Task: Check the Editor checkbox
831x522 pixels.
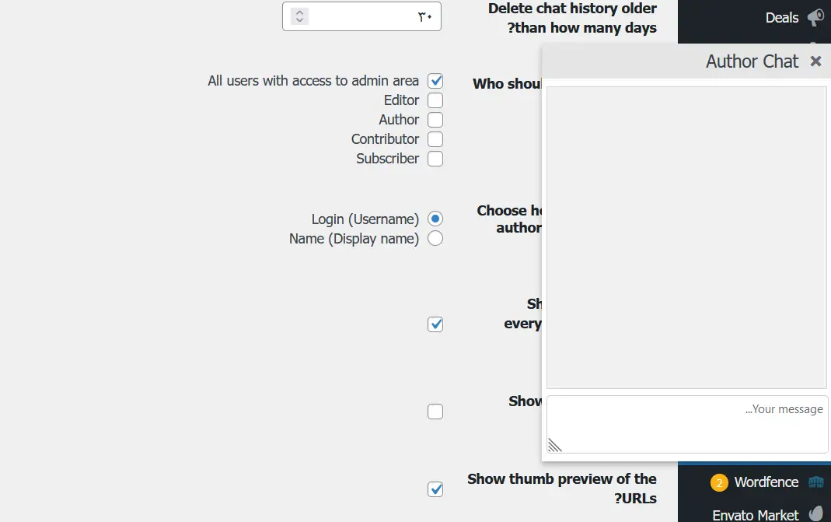Action: [x=435, y=100]
